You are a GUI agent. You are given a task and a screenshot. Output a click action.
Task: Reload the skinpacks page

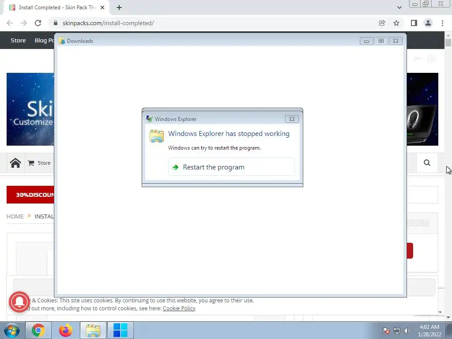tap(38, 23)
